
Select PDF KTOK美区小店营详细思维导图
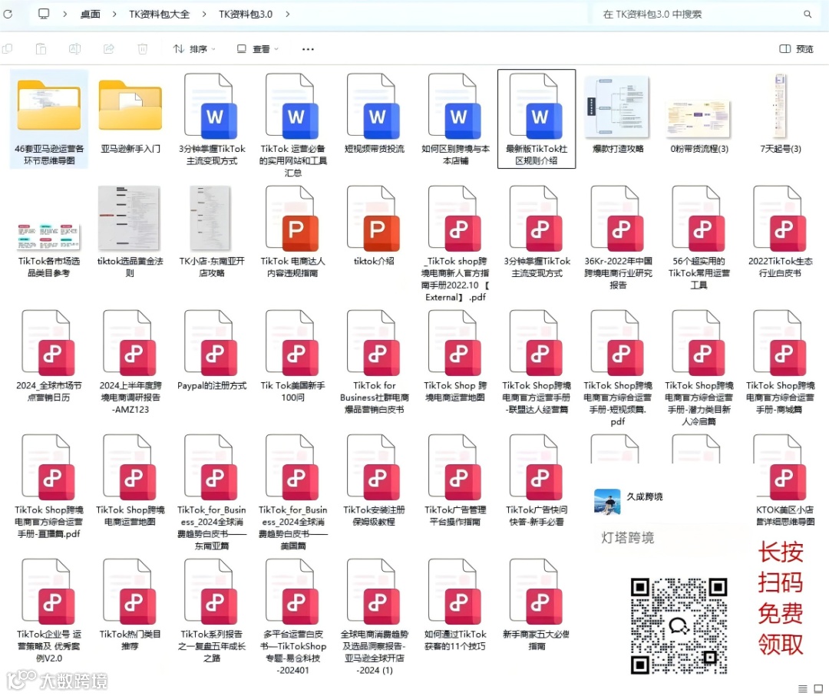pyautogui.click(x=785, y=480)
